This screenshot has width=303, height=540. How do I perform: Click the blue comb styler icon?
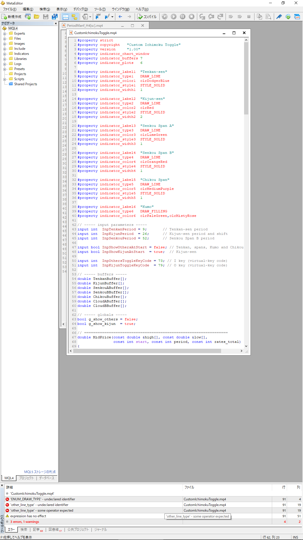coord(279,17)
